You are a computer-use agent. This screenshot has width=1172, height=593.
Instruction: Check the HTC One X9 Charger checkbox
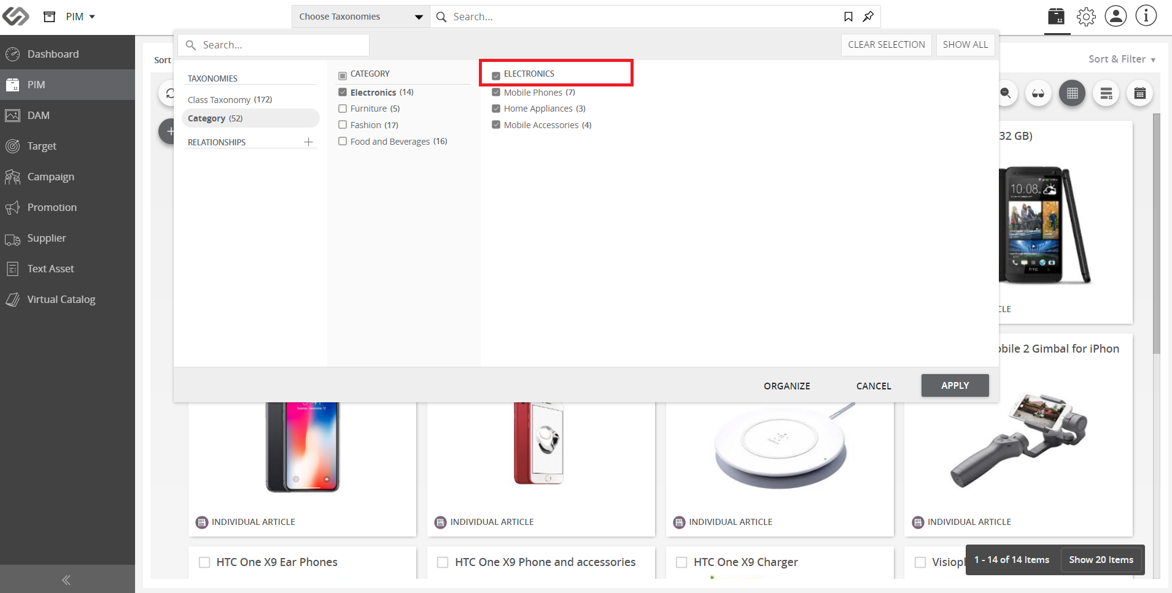tap(681, 562)
